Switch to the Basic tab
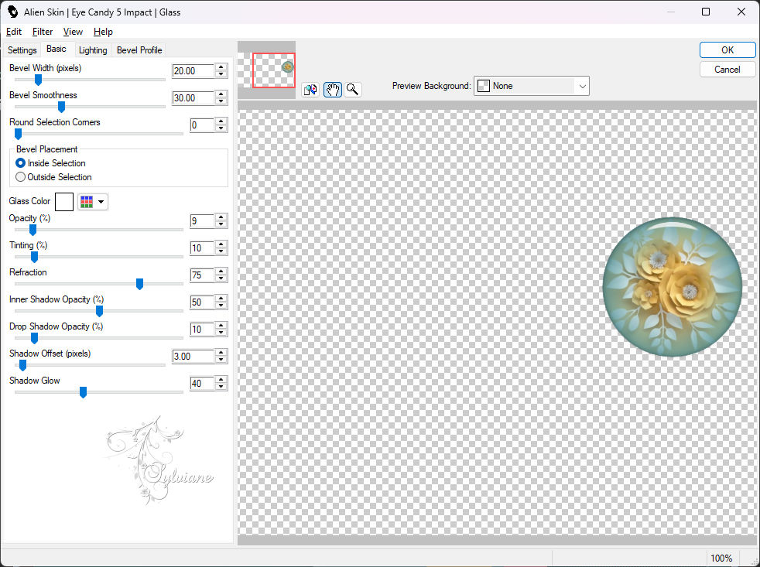760x567 pixels. click(56, 49)
